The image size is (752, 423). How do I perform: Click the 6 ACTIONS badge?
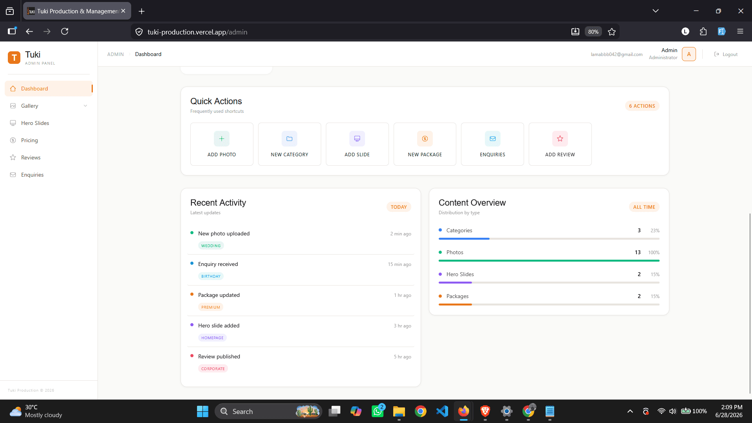coord(642,106)
